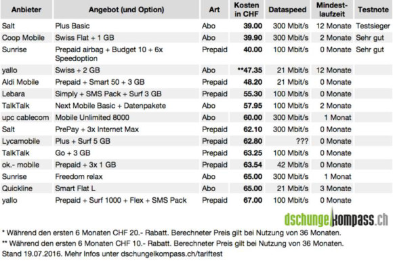Click the Anbieter column header
Image resolution: width=393 pixels, height=261 pixels.
26,9
